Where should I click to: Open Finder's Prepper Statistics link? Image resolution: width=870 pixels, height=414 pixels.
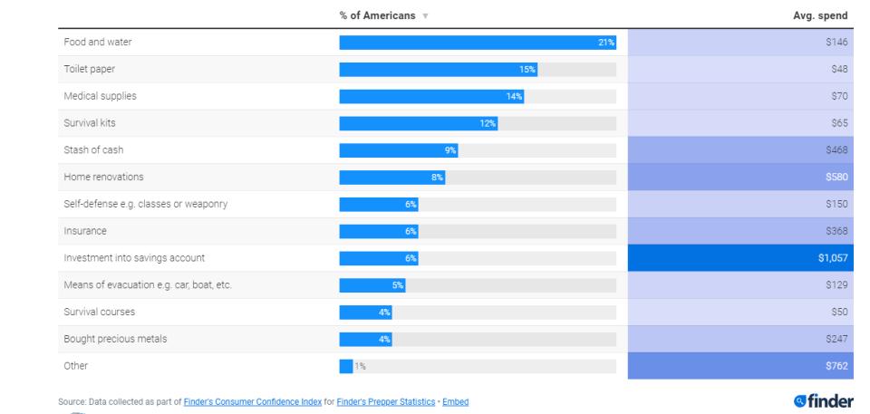click(x=386, y=401)
